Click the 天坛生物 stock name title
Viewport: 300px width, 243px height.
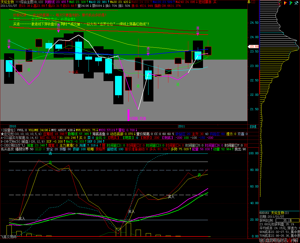7,2
